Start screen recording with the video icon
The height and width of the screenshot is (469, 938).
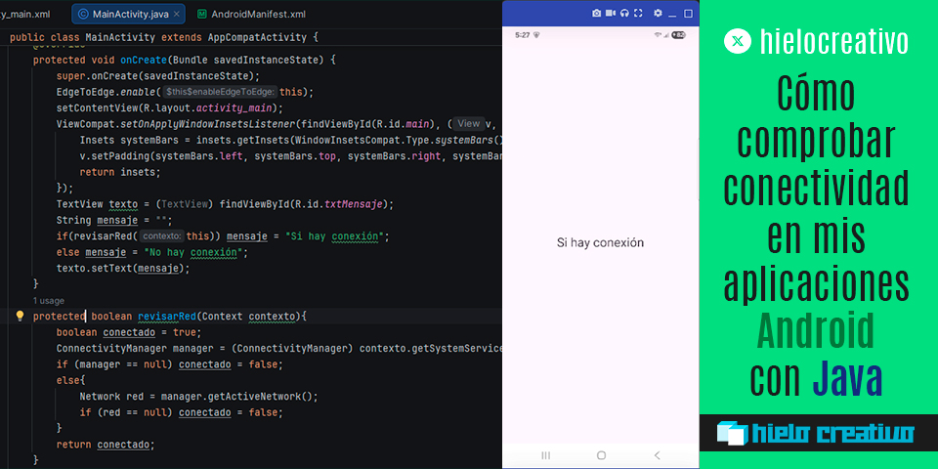pyautogui.click(x=610, y=13)
